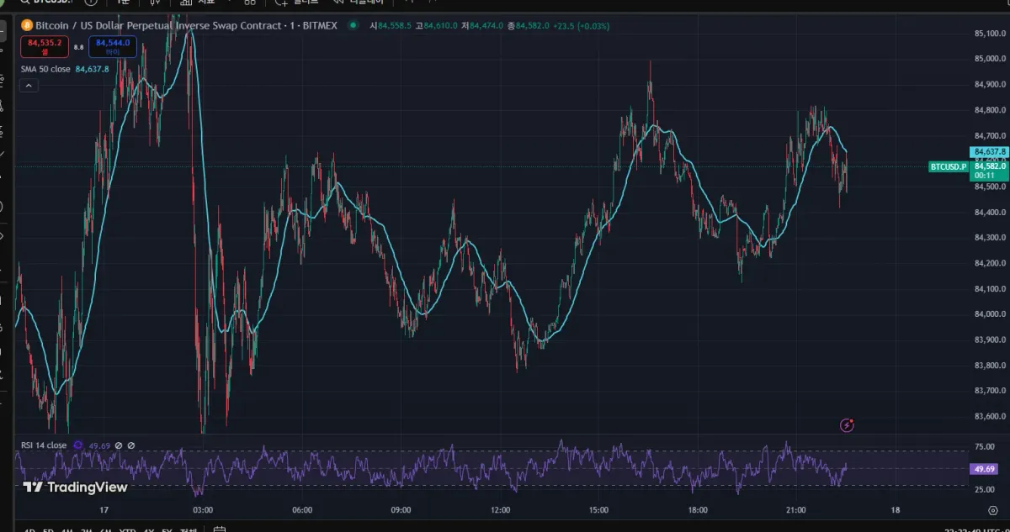Click the 03:00 time axis marker

pyautogui.click(x=203, y=510)
